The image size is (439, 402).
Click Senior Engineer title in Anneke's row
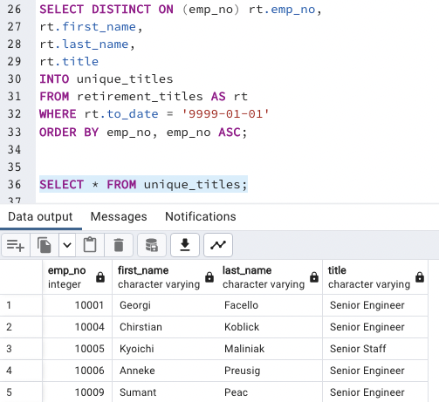tap(375, 371)
